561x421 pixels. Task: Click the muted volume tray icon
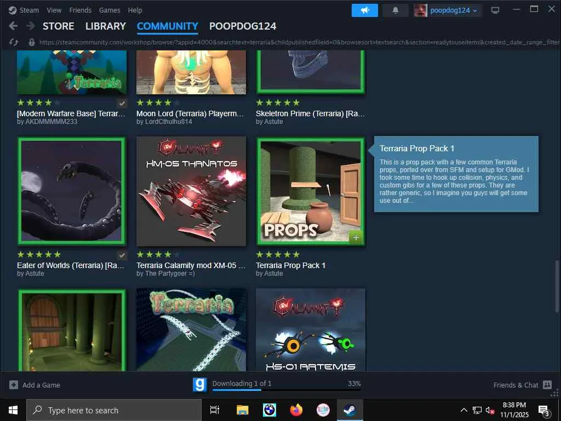click(490, 410)
